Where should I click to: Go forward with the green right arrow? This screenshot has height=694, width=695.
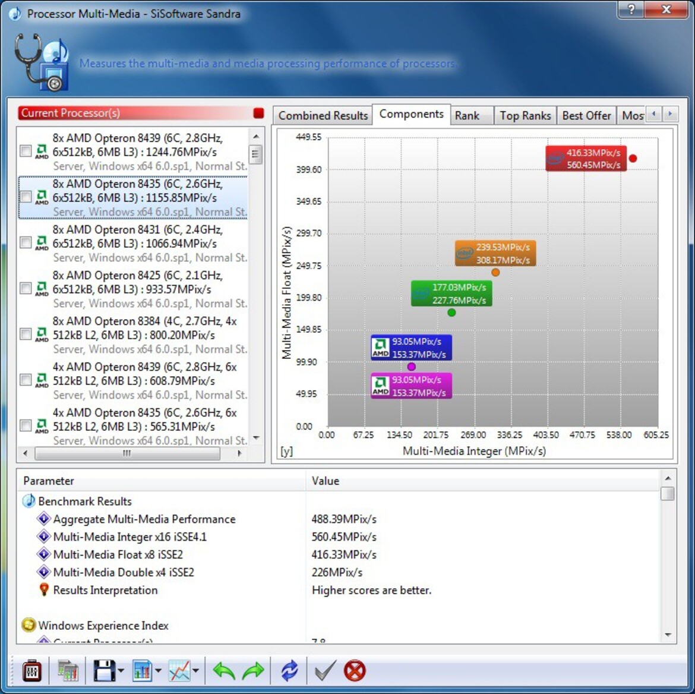pyautogui.click(x=253, y=670)
